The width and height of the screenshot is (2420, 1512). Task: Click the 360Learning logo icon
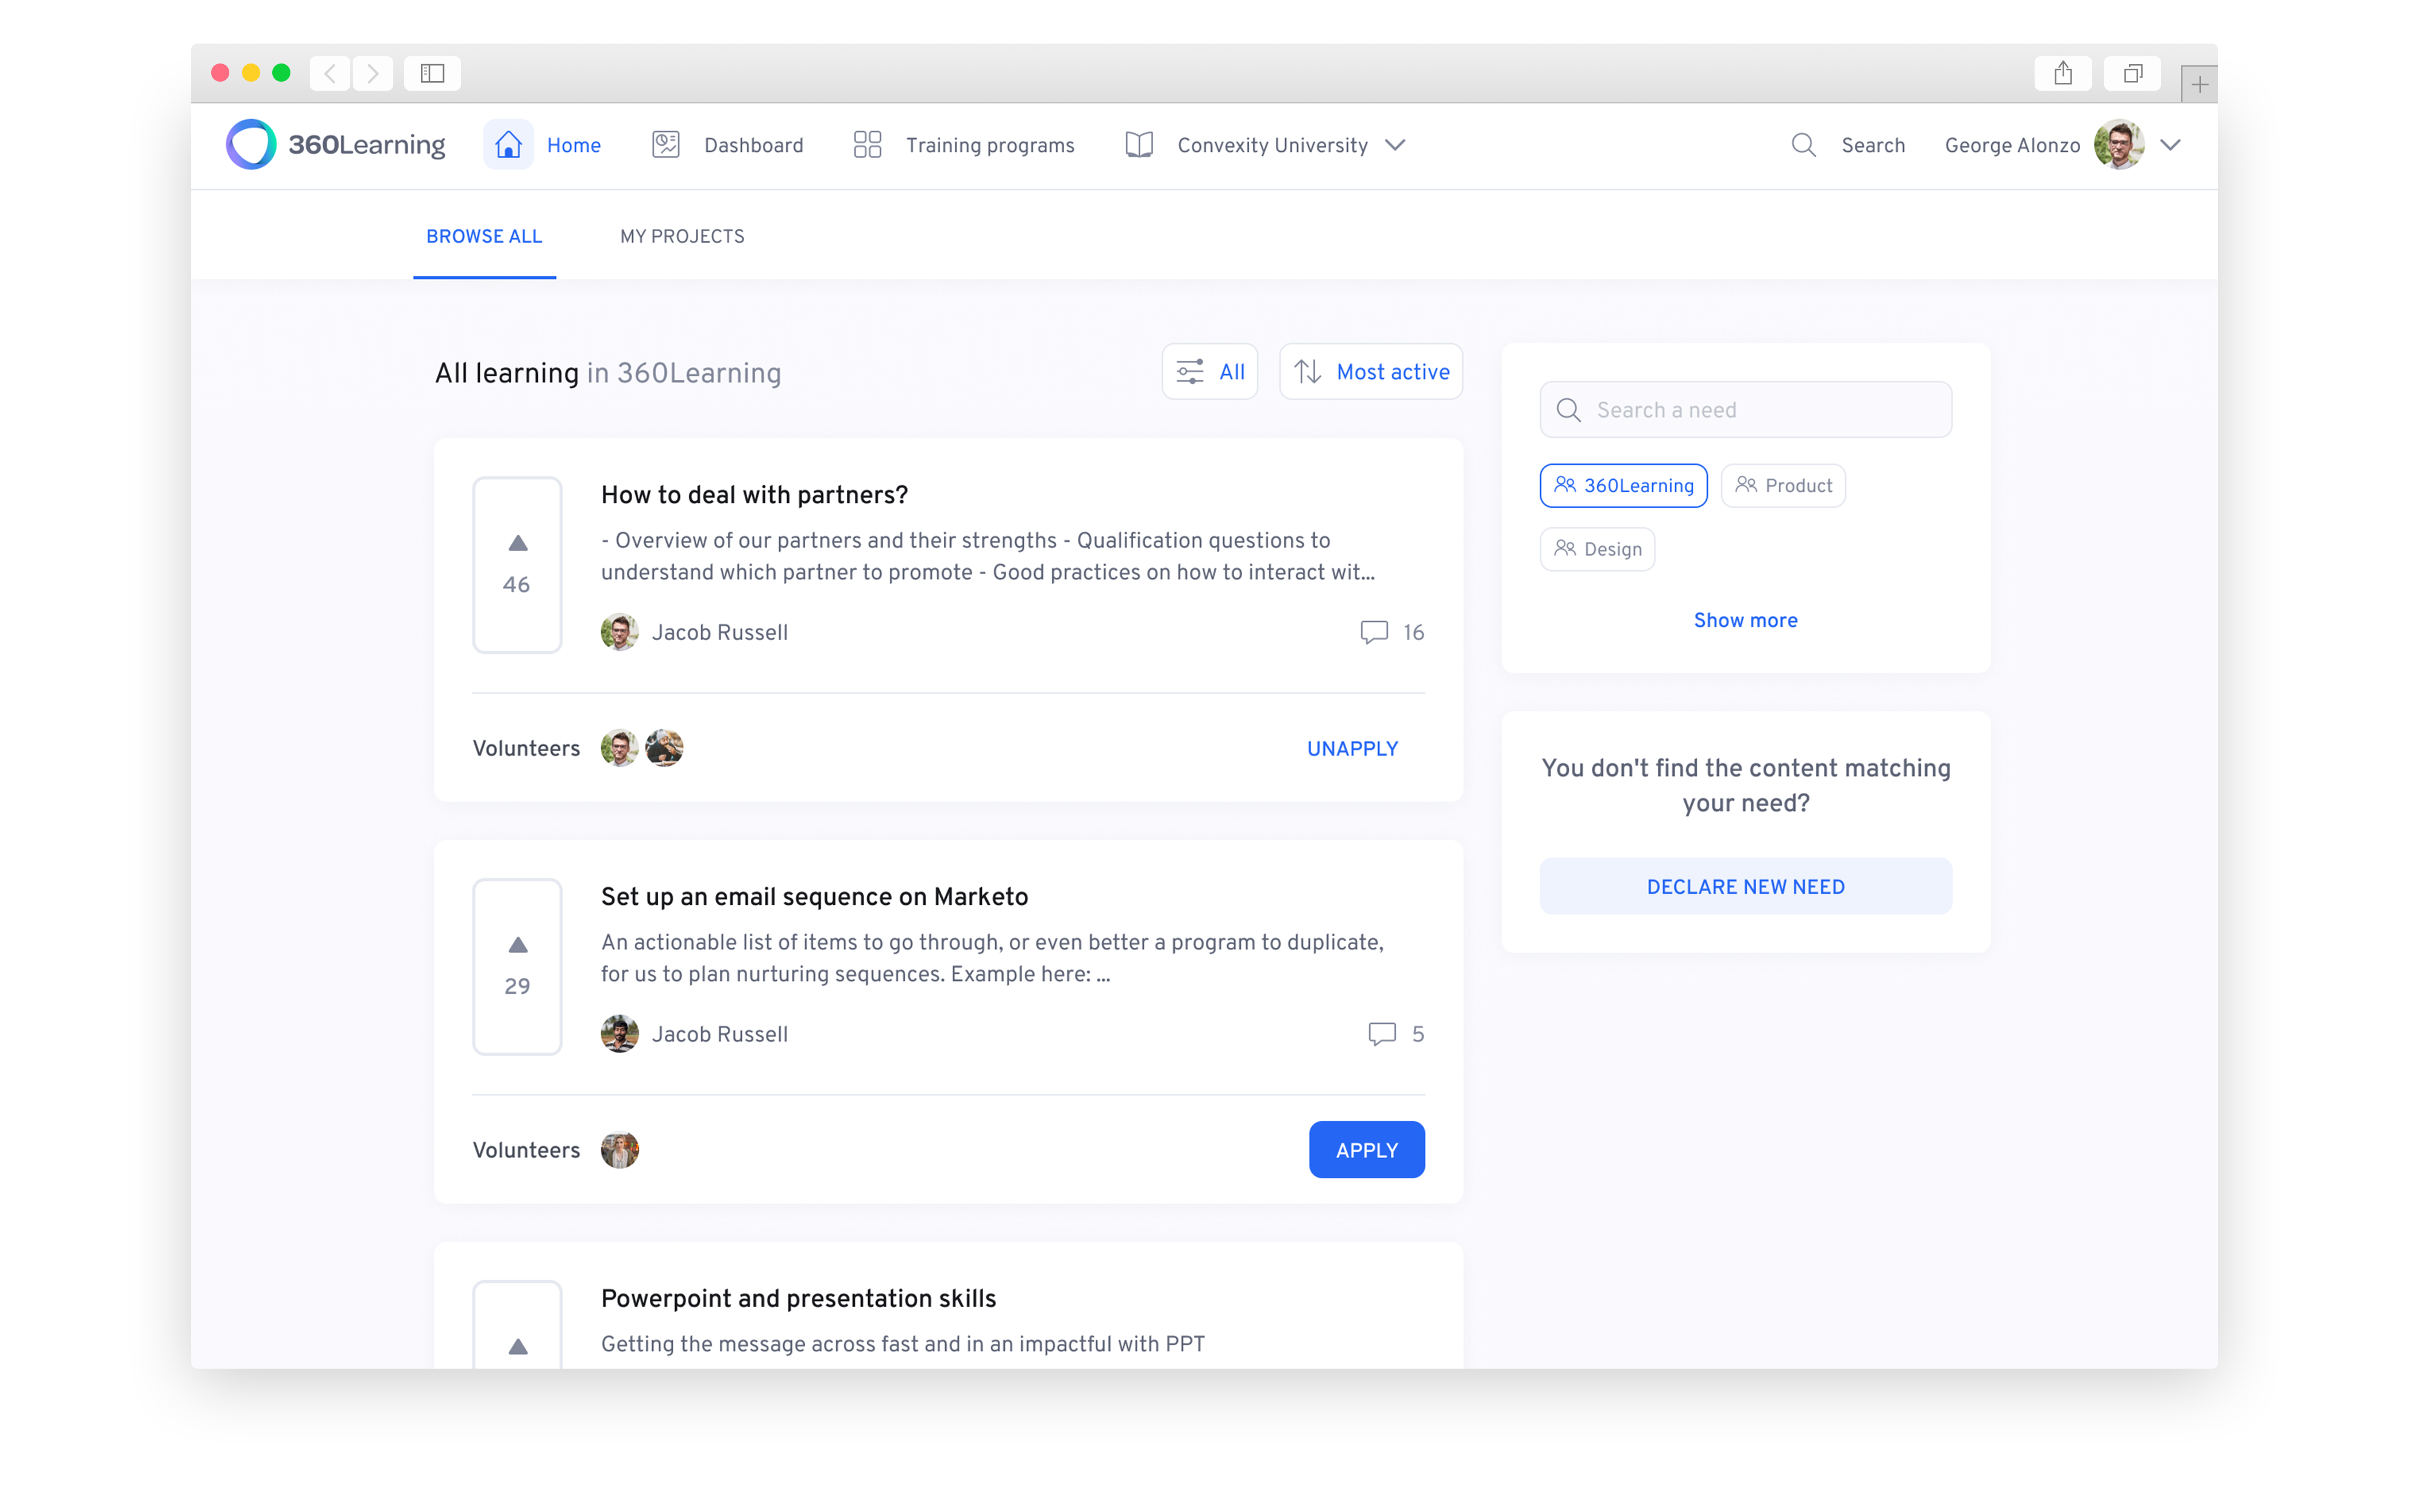(x=251, y=145)
